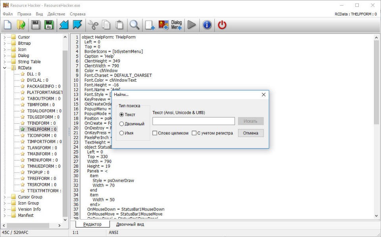Add a new blank resource via page-plus icon
The height and width of the screenshot is (237, 381).
tap(150, 25)
